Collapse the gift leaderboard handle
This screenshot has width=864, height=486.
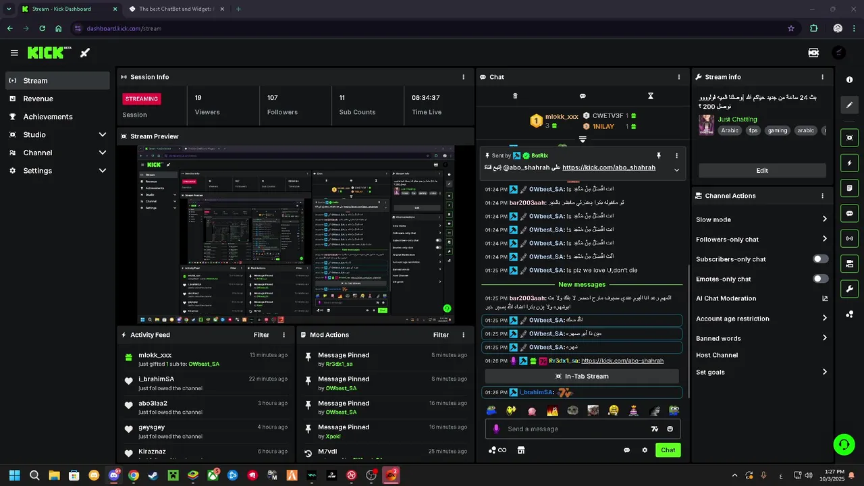click(x=583, y=140)
